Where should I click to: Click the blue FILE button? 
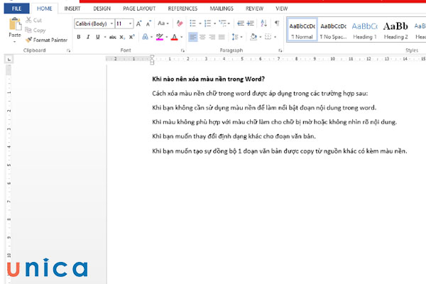[16, 9]
